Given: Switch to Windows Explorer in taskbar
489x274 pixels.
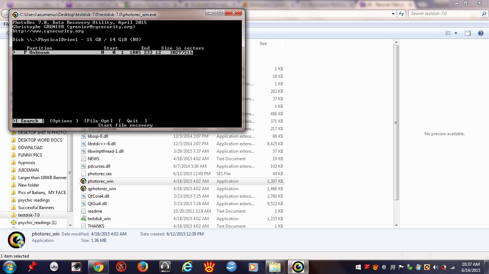Looking at the screenshot, I should click(275, 267).
